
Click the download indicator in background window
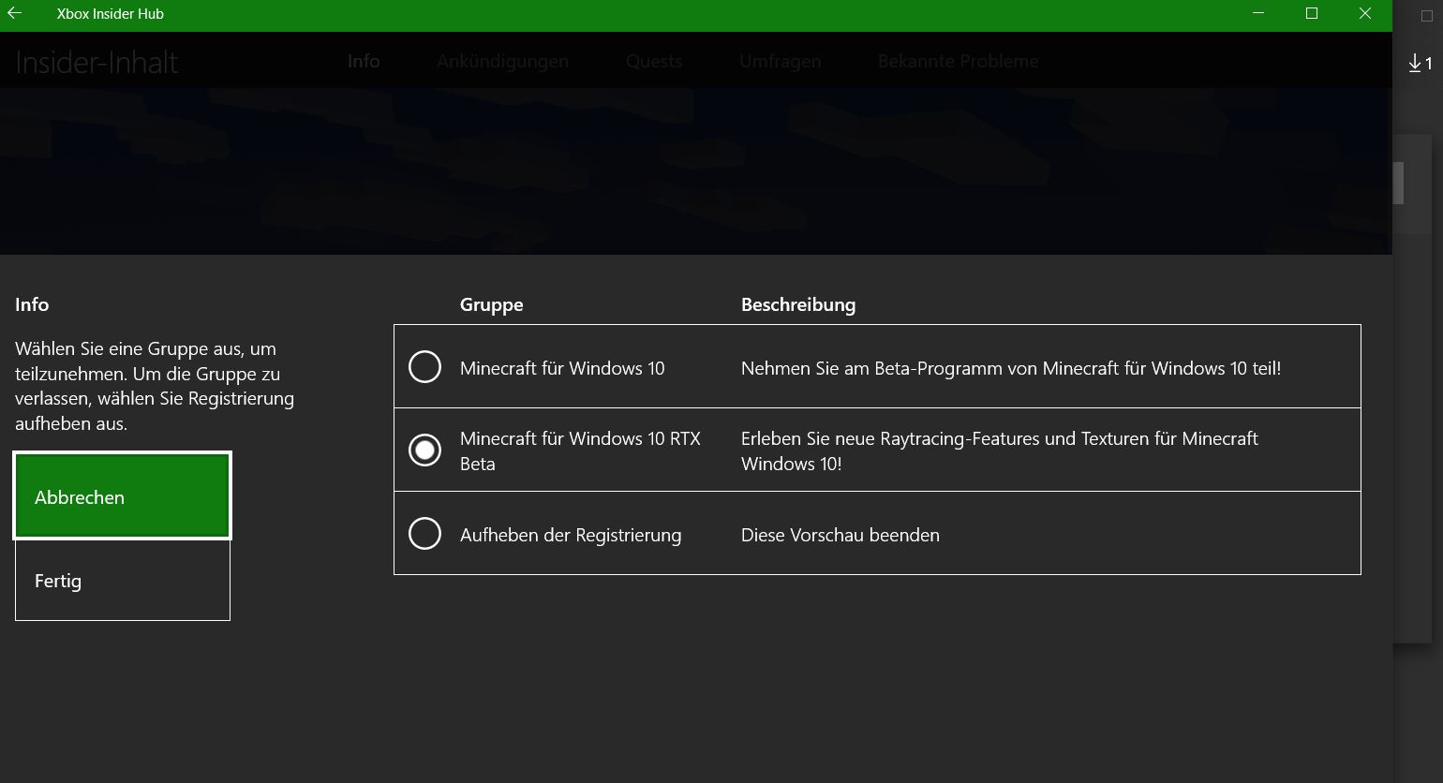pos(1420,63)
